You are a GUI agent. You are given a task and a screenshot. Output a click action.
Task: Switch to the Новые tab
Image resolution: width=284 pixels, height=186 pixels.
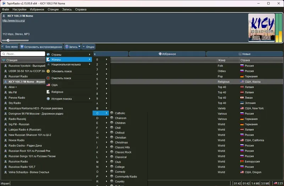coord(245,54)
